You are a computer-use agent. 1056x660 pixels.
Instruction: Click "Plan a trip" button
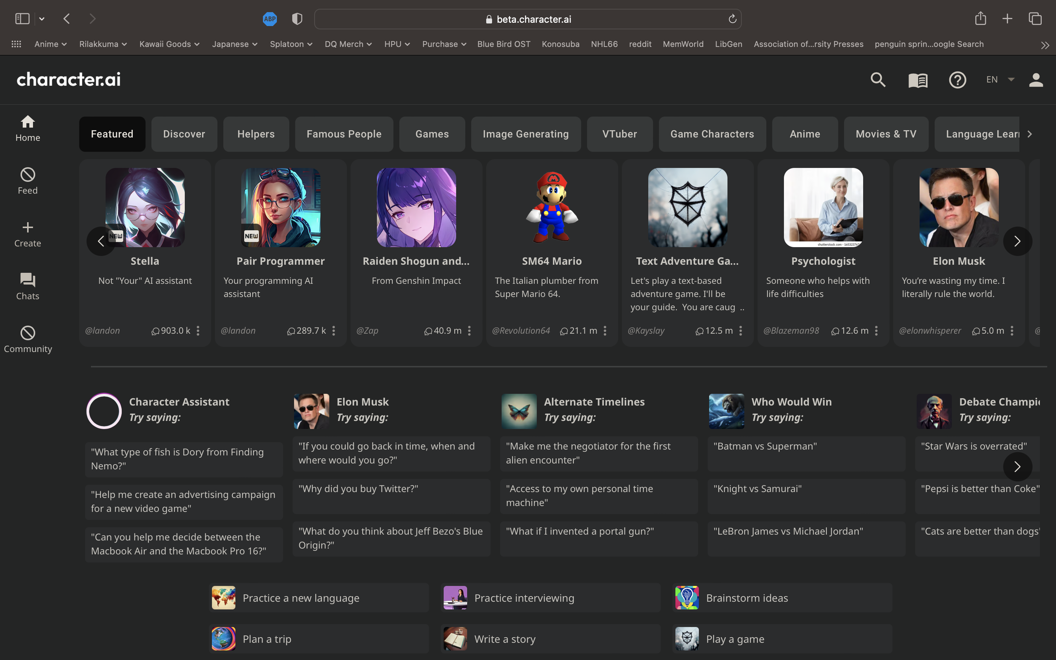click(319, 639)
